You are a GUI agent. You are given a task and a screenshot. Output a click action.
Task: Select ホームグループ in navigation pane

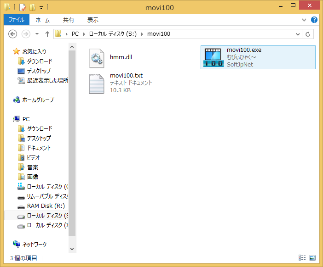coord(38,100)
